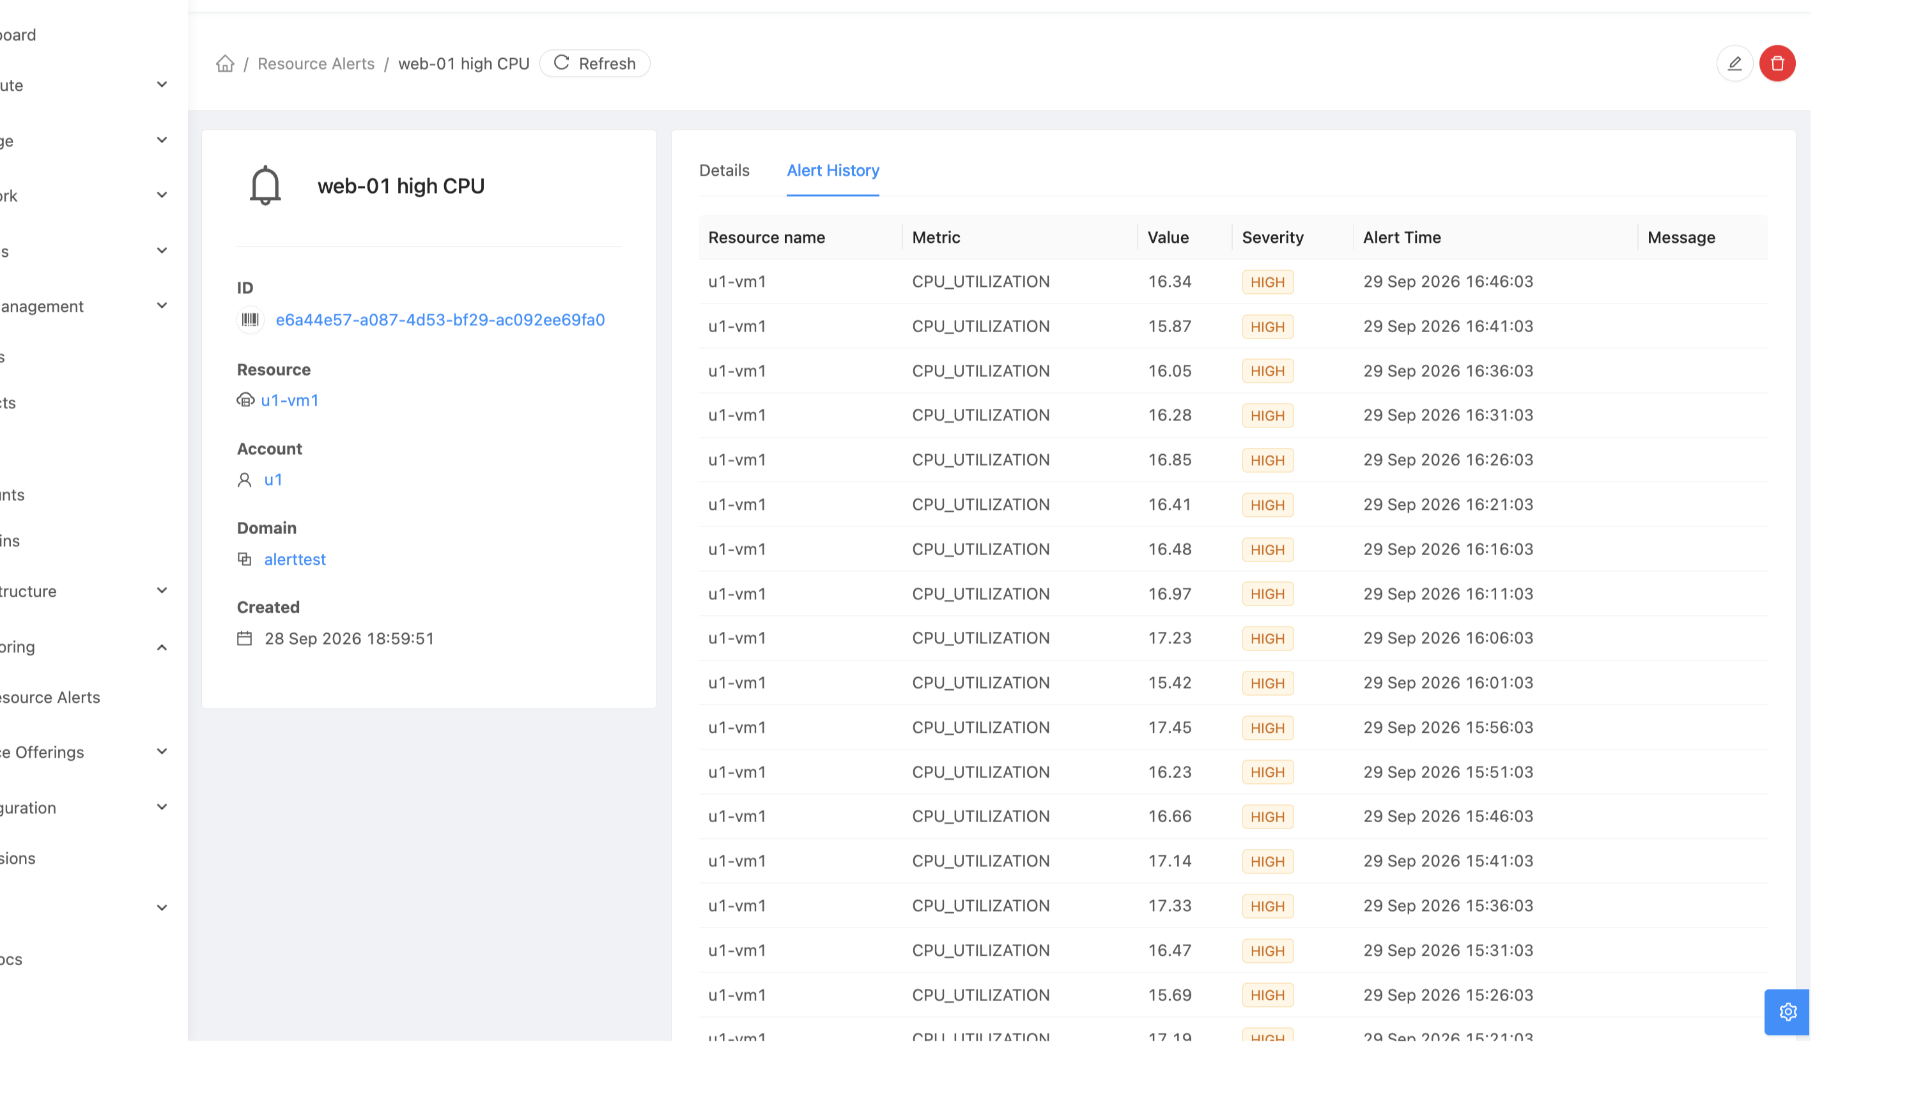Click value 17.45 in the table
The image size is (1916, 1102).
click(x=1170, y=728)
